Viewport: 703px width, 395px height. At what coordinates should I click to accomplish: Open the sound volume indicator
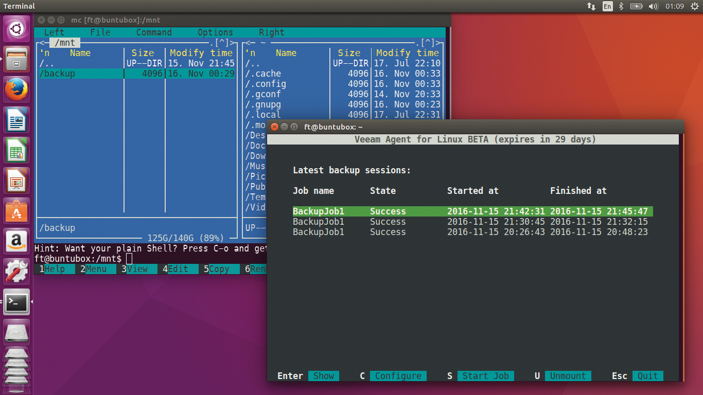point(654,6)
